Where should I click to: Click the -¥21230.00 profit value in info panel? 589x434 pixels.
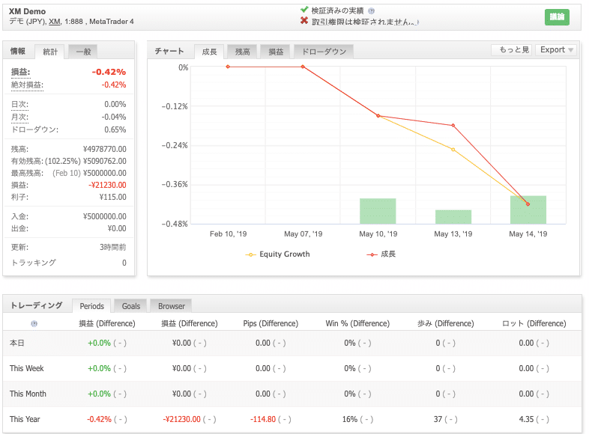coord(107,186)
